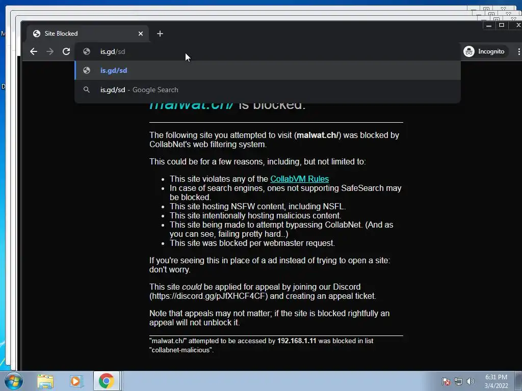Click the address bar containing is.gd/sd
Viewport: 522px width, 391px height.
click(x=266, y=51)
